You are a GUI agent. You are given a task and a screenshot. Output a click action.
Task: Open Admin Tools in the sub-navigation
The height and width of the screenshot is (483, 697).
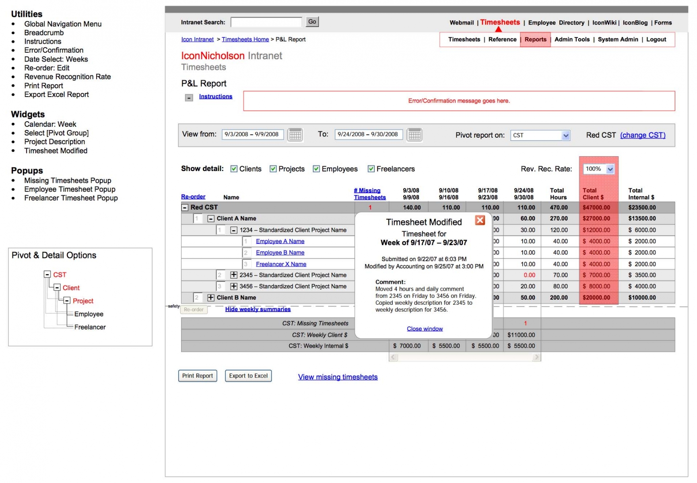pos(572,39)
